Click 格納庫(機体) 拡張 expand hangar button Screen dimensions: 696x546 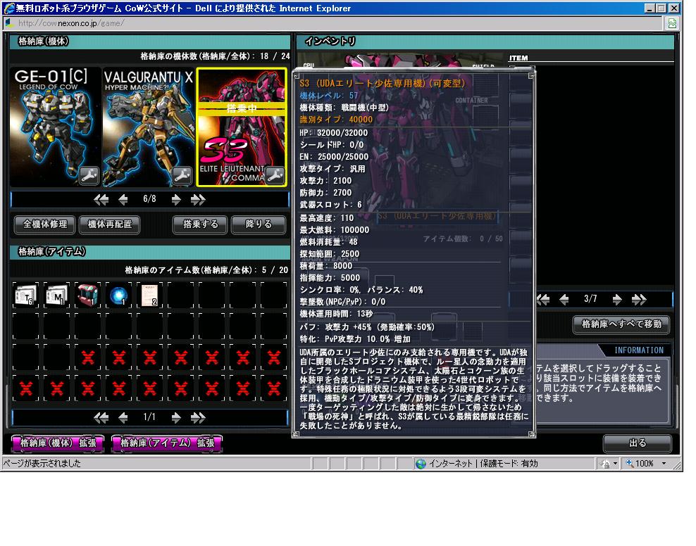[58, 443]
